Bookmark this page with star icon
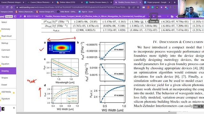 [x=138, y=7]
